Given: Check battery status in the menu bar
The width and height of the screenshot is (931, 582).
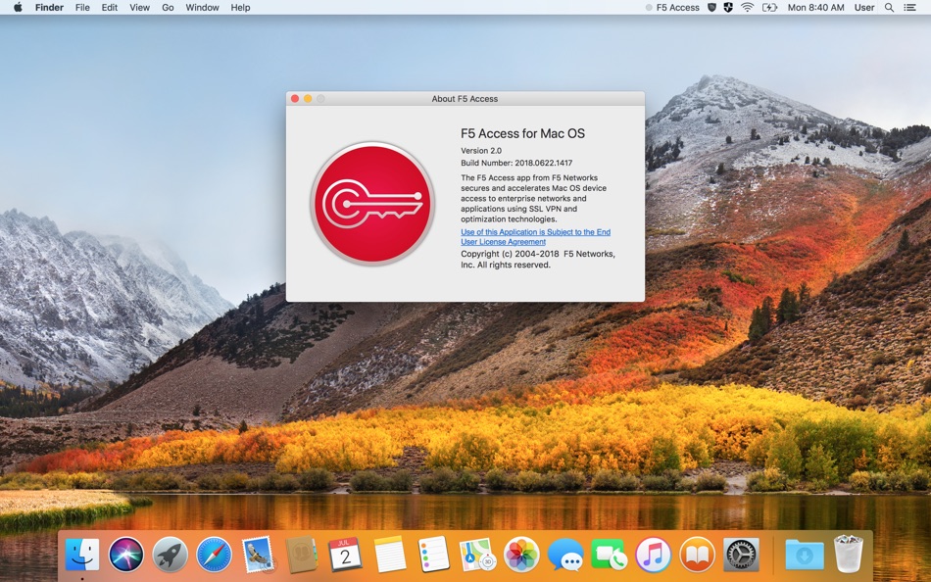Looking at the screenshot, I should pos(769,7).
